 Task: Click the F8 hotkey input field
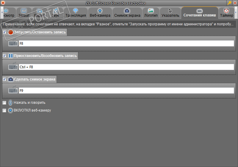click(x=126, y=44)
